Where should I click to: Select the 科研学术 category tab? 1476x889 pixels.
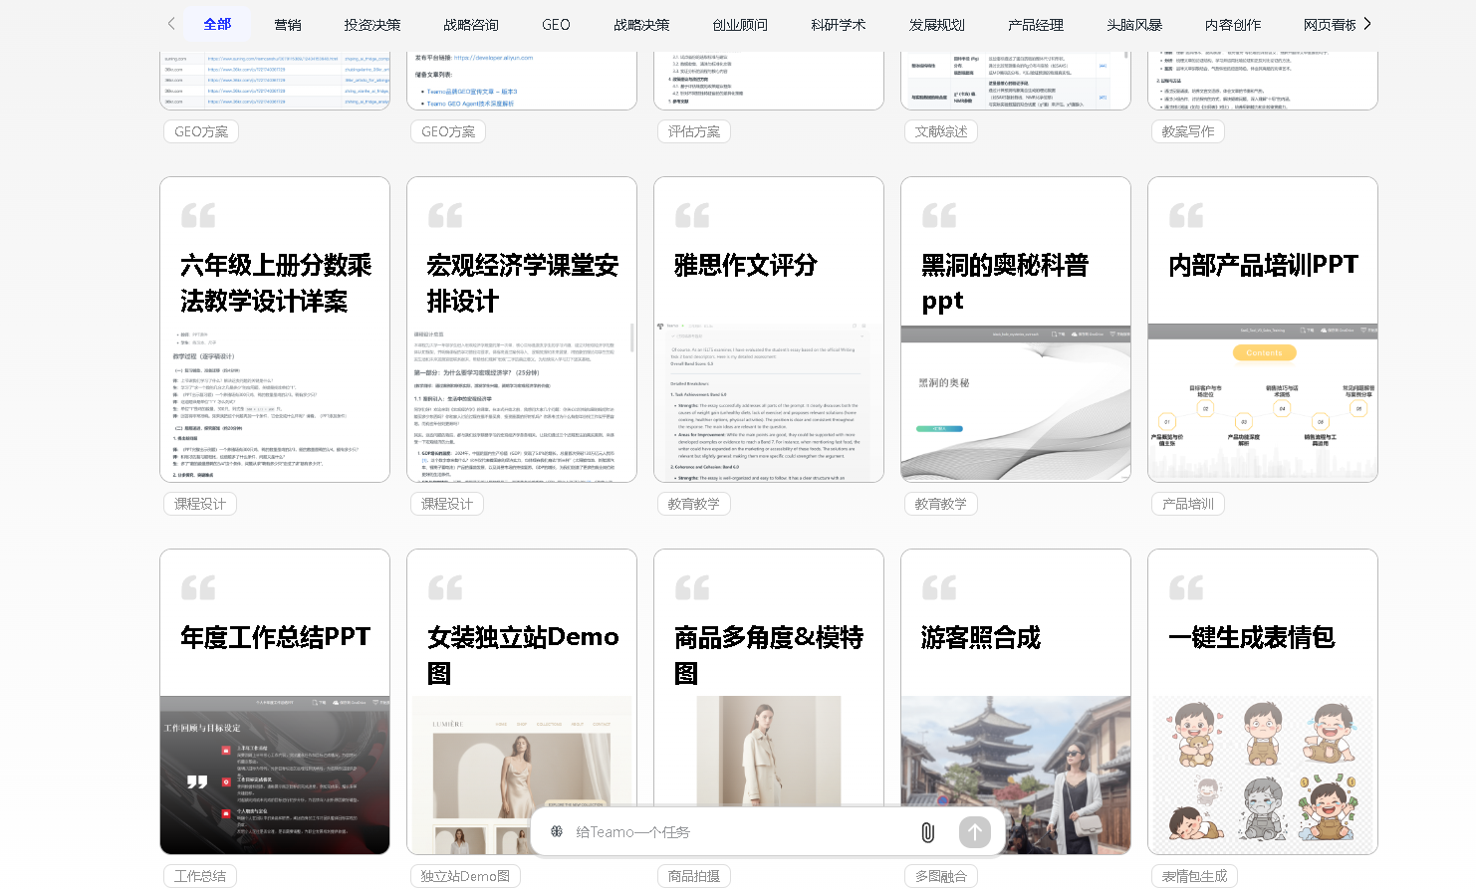point(838,24)
